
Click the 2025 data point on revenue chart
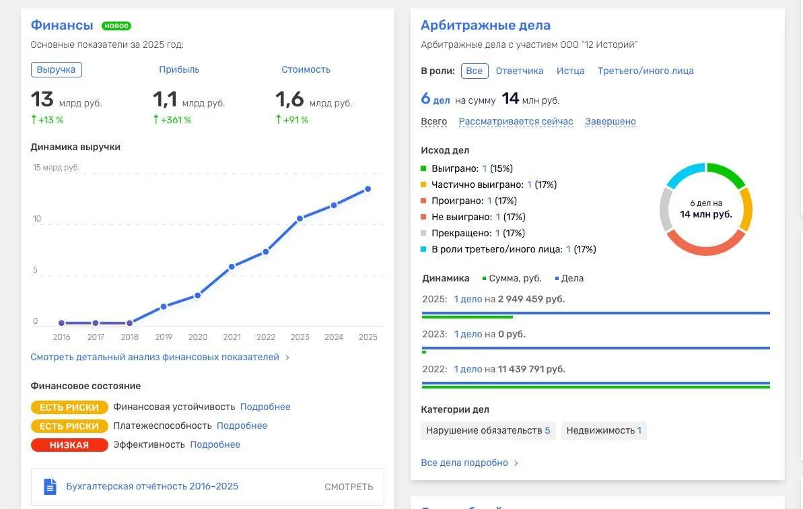point(368,189)
